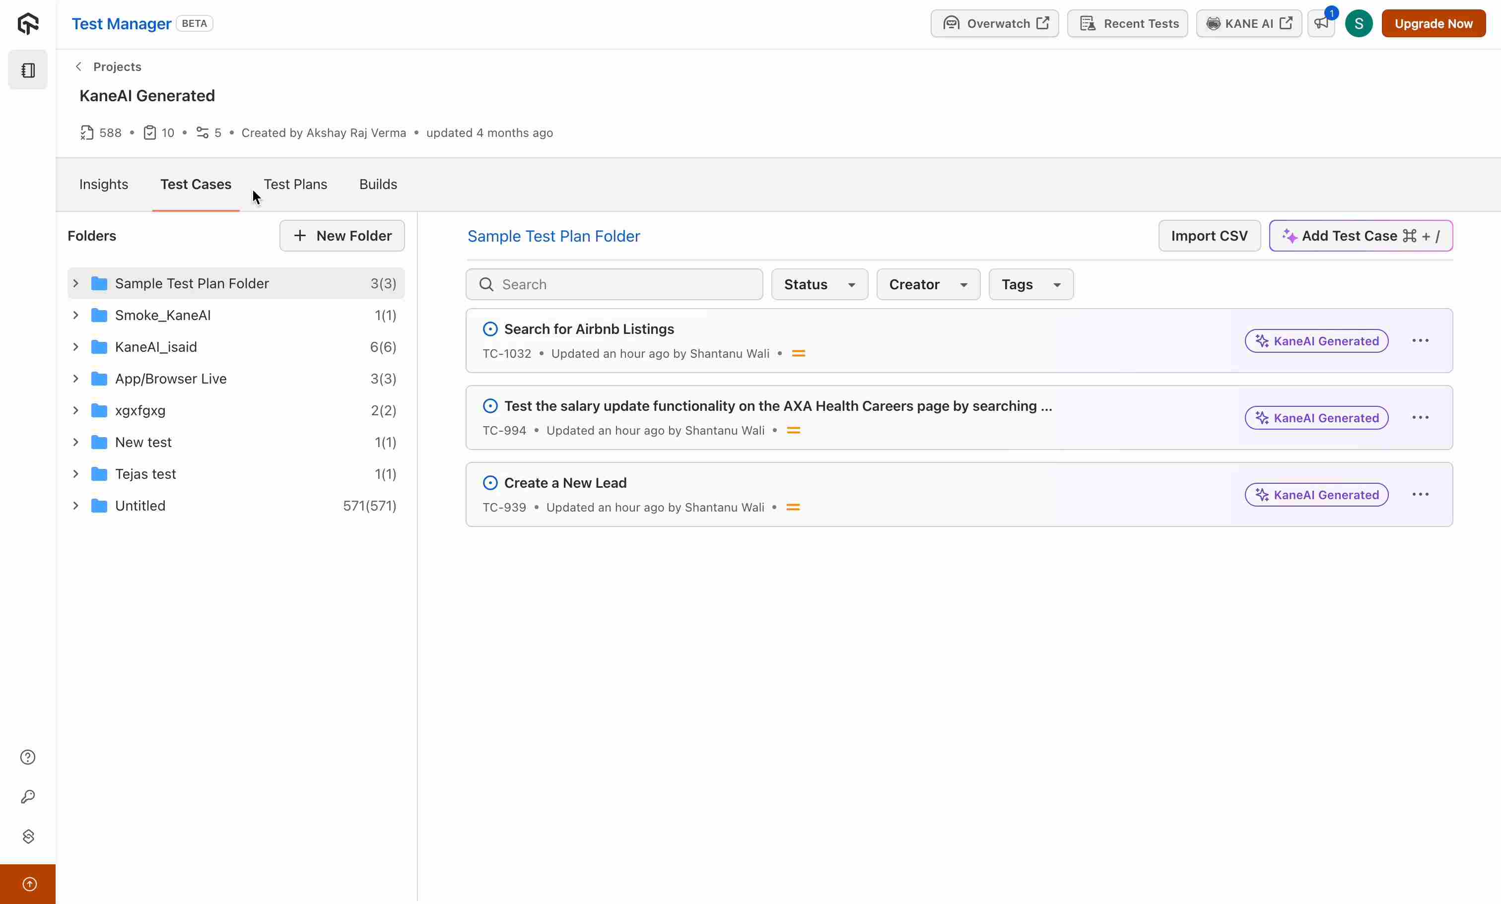Open options menu for Search for Airbnb Listings
1501x904 pixels.
tap(1420, 340)
